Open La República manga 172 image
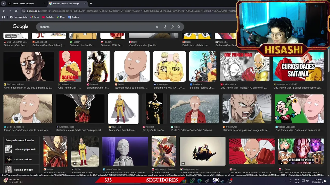Viewport: 330px width, 185px height. (x=245, y=66)
